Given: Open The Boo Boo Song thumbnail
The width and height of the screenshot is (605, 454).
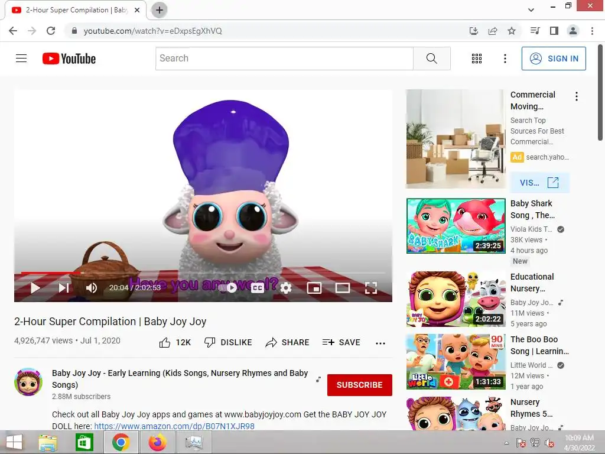Looking at the screenshot, I should 456,362.
